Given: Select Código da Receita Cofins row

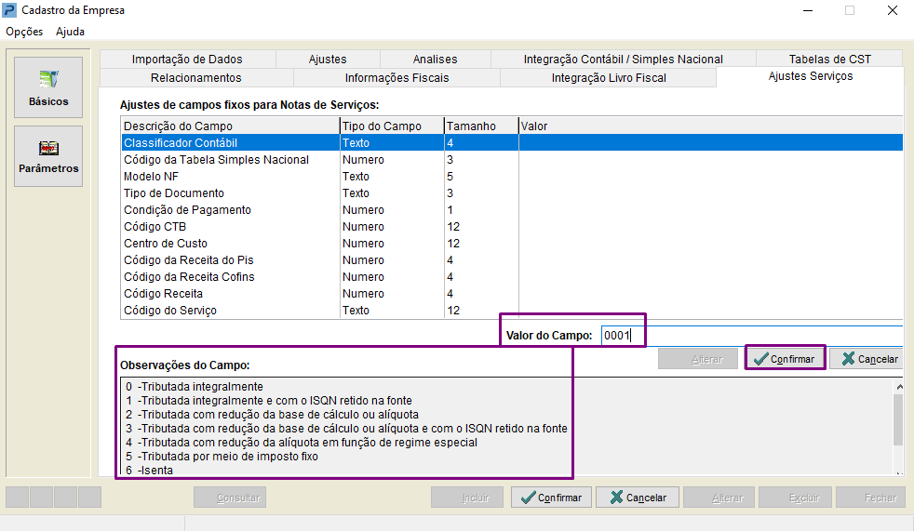Looking at the screenshot, I should [x=512, y=277].
